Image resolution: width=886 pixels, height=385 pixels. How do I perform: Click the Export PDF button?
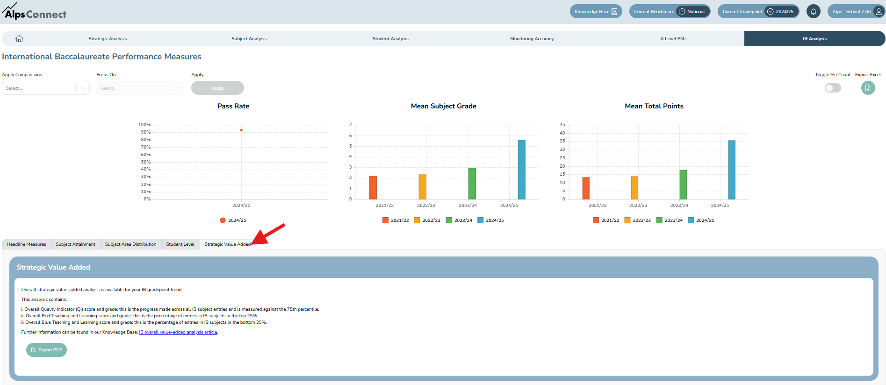[46, 350]
